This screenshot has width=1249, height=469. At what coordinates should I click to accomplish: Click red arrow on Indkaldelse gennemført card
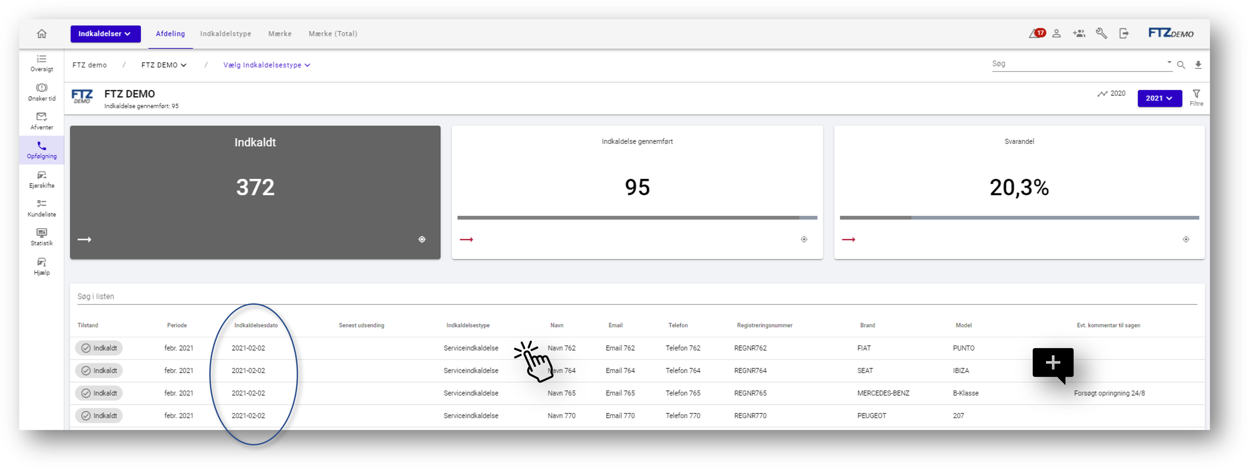tap(466, 239)
